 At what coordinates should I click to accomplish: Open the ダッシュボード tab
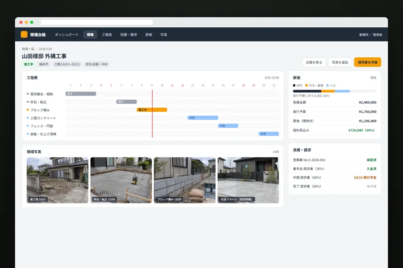click(66, 35)
